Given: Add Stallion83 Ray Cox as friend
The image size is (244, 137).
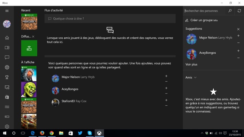Looking at the screenshot, I should 166,100.
